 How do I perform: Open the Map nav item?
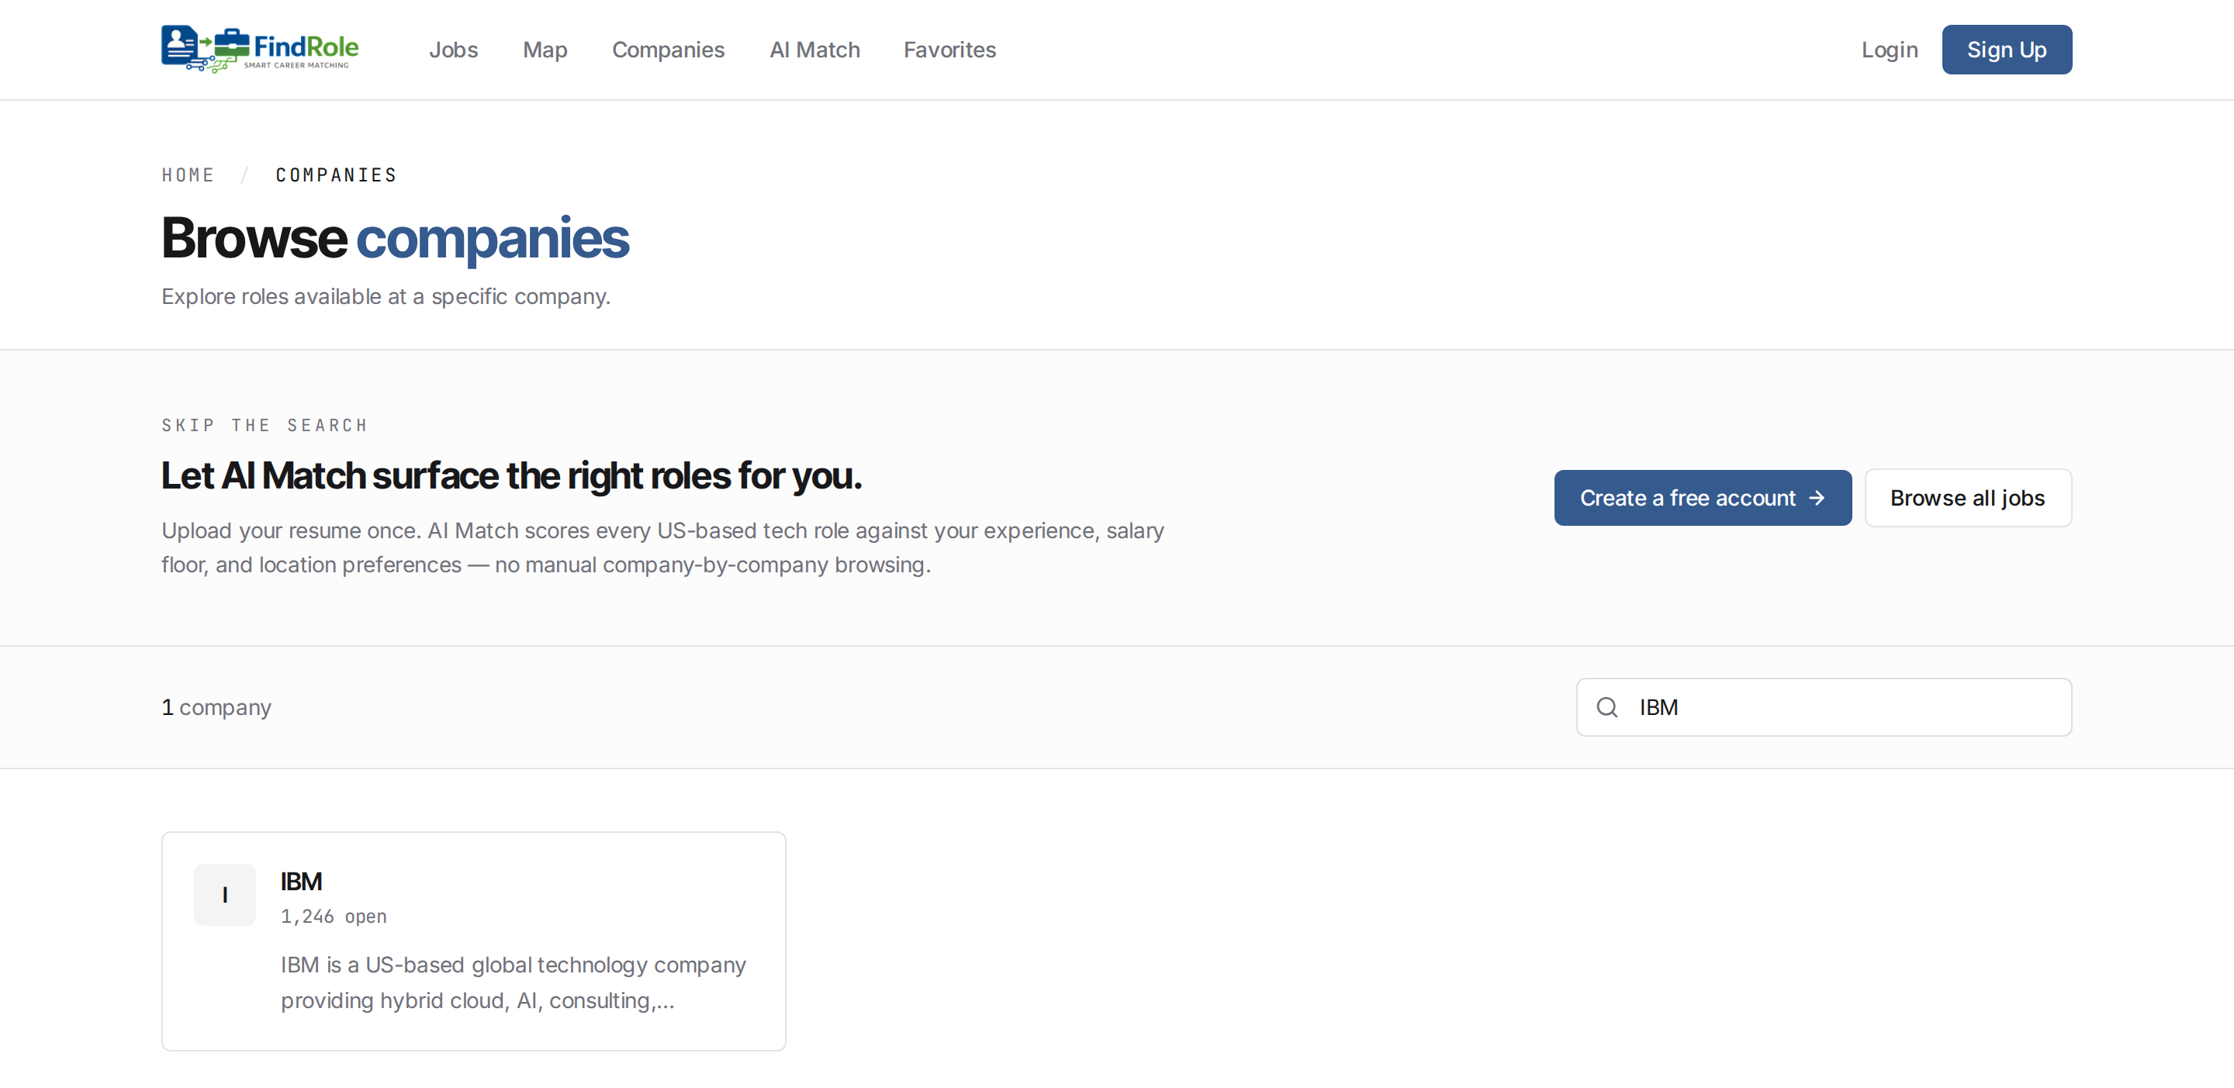pos(545,50)
